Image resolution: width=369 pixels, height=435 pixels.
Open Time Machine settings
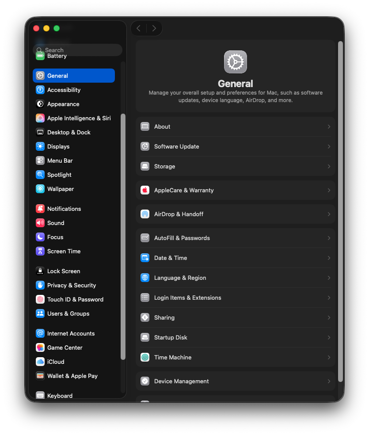point(236,357)
